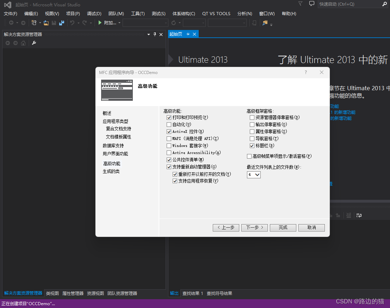Close the 起始页 tab
The height and width of the screenshot is (308, 390).
pyautogui.click(x=194, y=34)
